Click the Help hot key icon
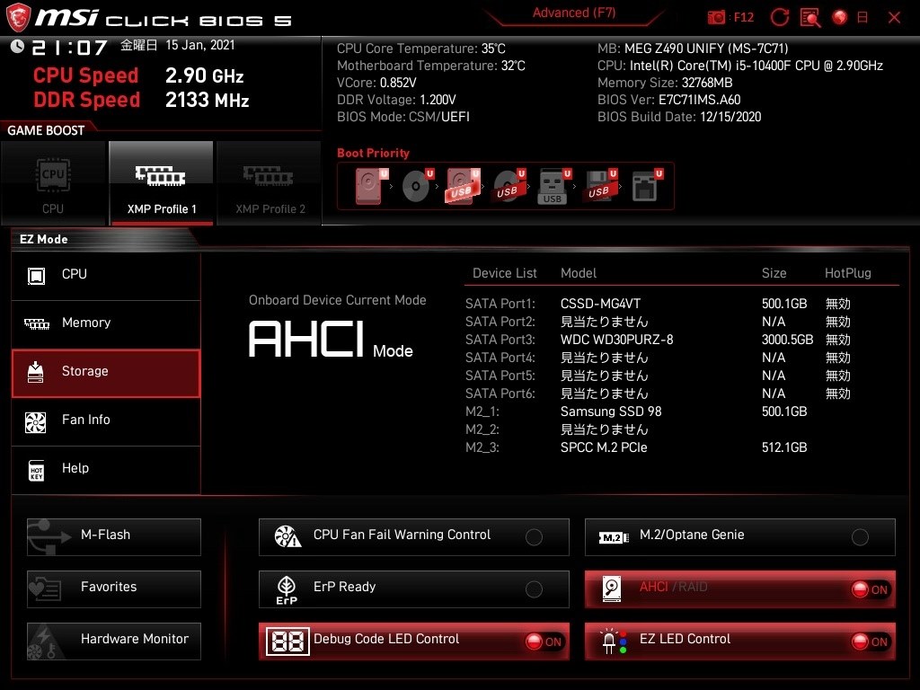The height and width of the screenshot is (690, 920). click(x=36, y=470)
